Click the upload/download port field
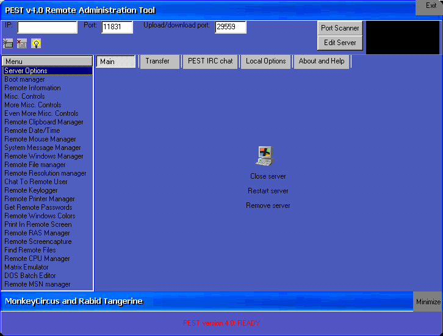The width and height of the screenshot is (443, 336). point(230,27)
